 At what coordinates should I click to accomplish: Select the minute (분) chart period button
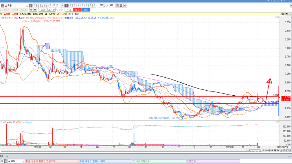click(x=46, y=5)
